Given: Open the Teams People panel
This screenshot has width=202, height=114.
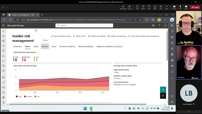Looking at the screenshot, I should pos(143,7).
